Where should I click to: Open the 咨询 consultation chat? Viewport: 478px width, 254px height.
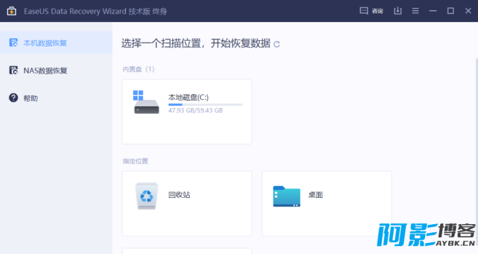371,11
